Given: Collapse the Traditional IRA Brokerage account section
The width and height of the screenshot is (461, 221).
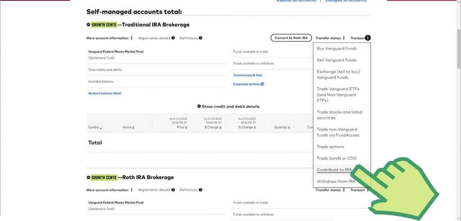Looking at the screenshot, I should coord(88,25).
